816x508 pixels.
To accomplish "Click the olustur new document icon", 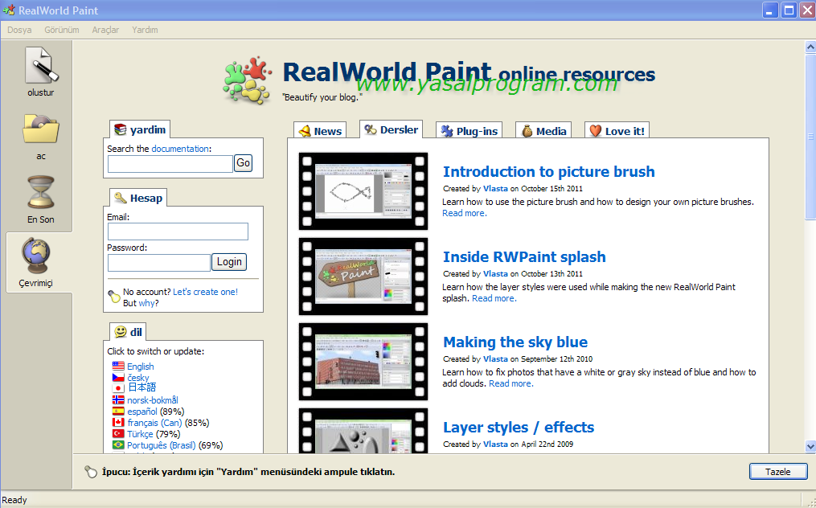I will click(x=39, y=67).
